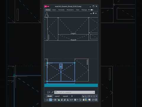This screenshot has width=142, height=107.
Task: Open the View ribbon tab
Action: click(x=78, y=10)
